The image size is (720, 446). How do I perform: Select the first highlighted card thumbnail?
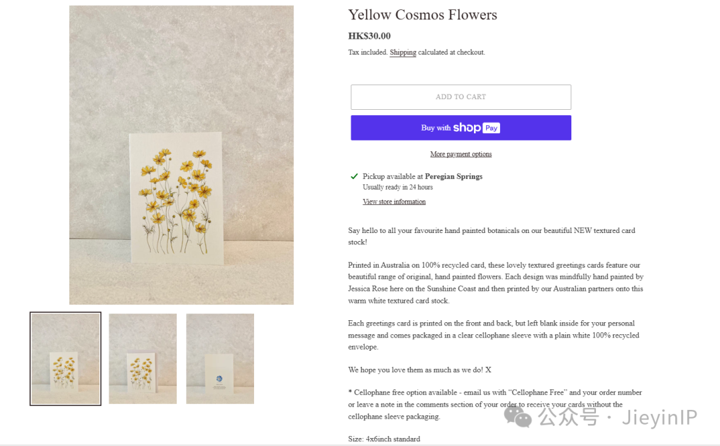tap(65, 359)
